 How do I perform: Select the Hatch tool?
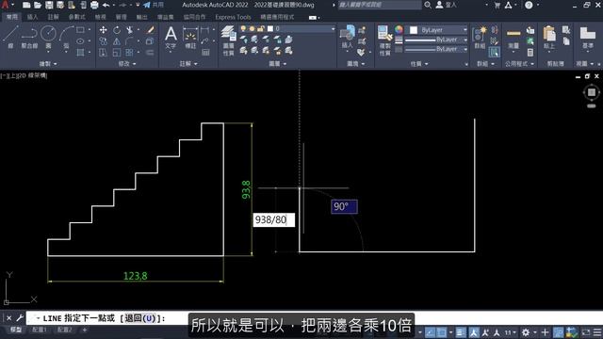[x=80, y=53]
